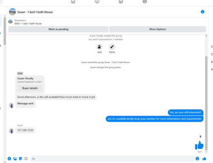Click the chat scrollbar down arrow
The image size is (213, 163).
click(x=206, y=152)
